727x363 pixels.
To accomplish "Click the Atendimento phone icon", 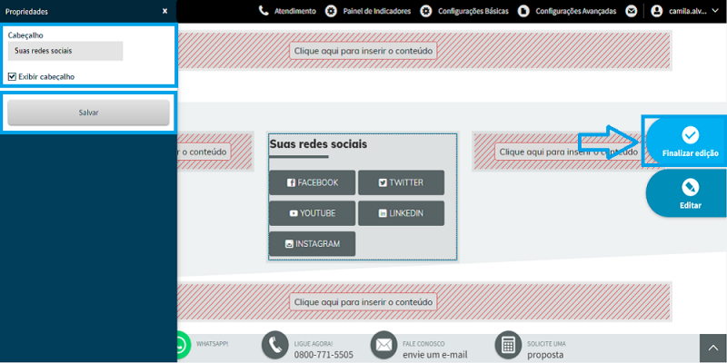I will 264,11.
